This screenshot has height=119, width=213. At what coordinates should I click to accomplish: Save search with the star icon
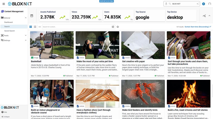(118, 27)
